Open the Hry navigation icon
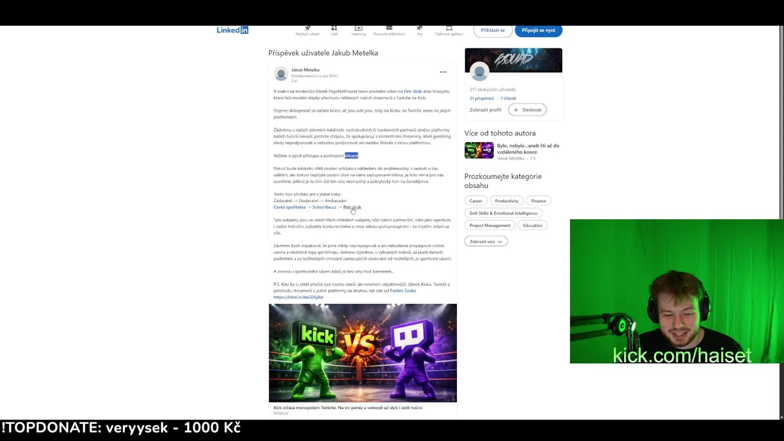 pyautogui.click(x=420, y=31)
